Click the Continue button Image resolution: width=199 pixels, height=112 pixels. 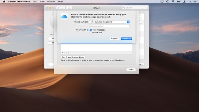coord(126,39)
